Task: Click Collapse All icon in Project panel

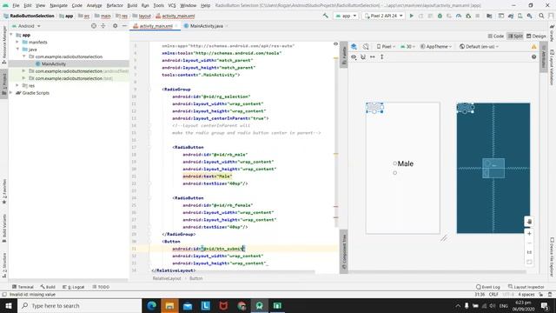Action: point(103,26)
